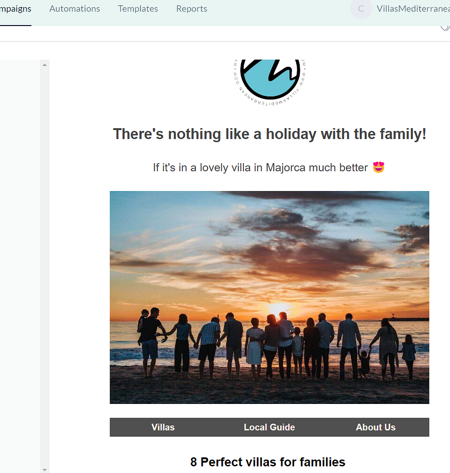Go to the Reports tab
The image size is (450, 473).
191,9
